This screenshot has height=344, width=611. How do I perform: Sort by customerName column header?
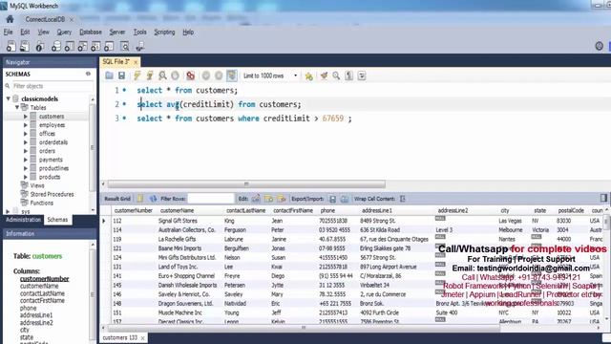click(177, 210)
